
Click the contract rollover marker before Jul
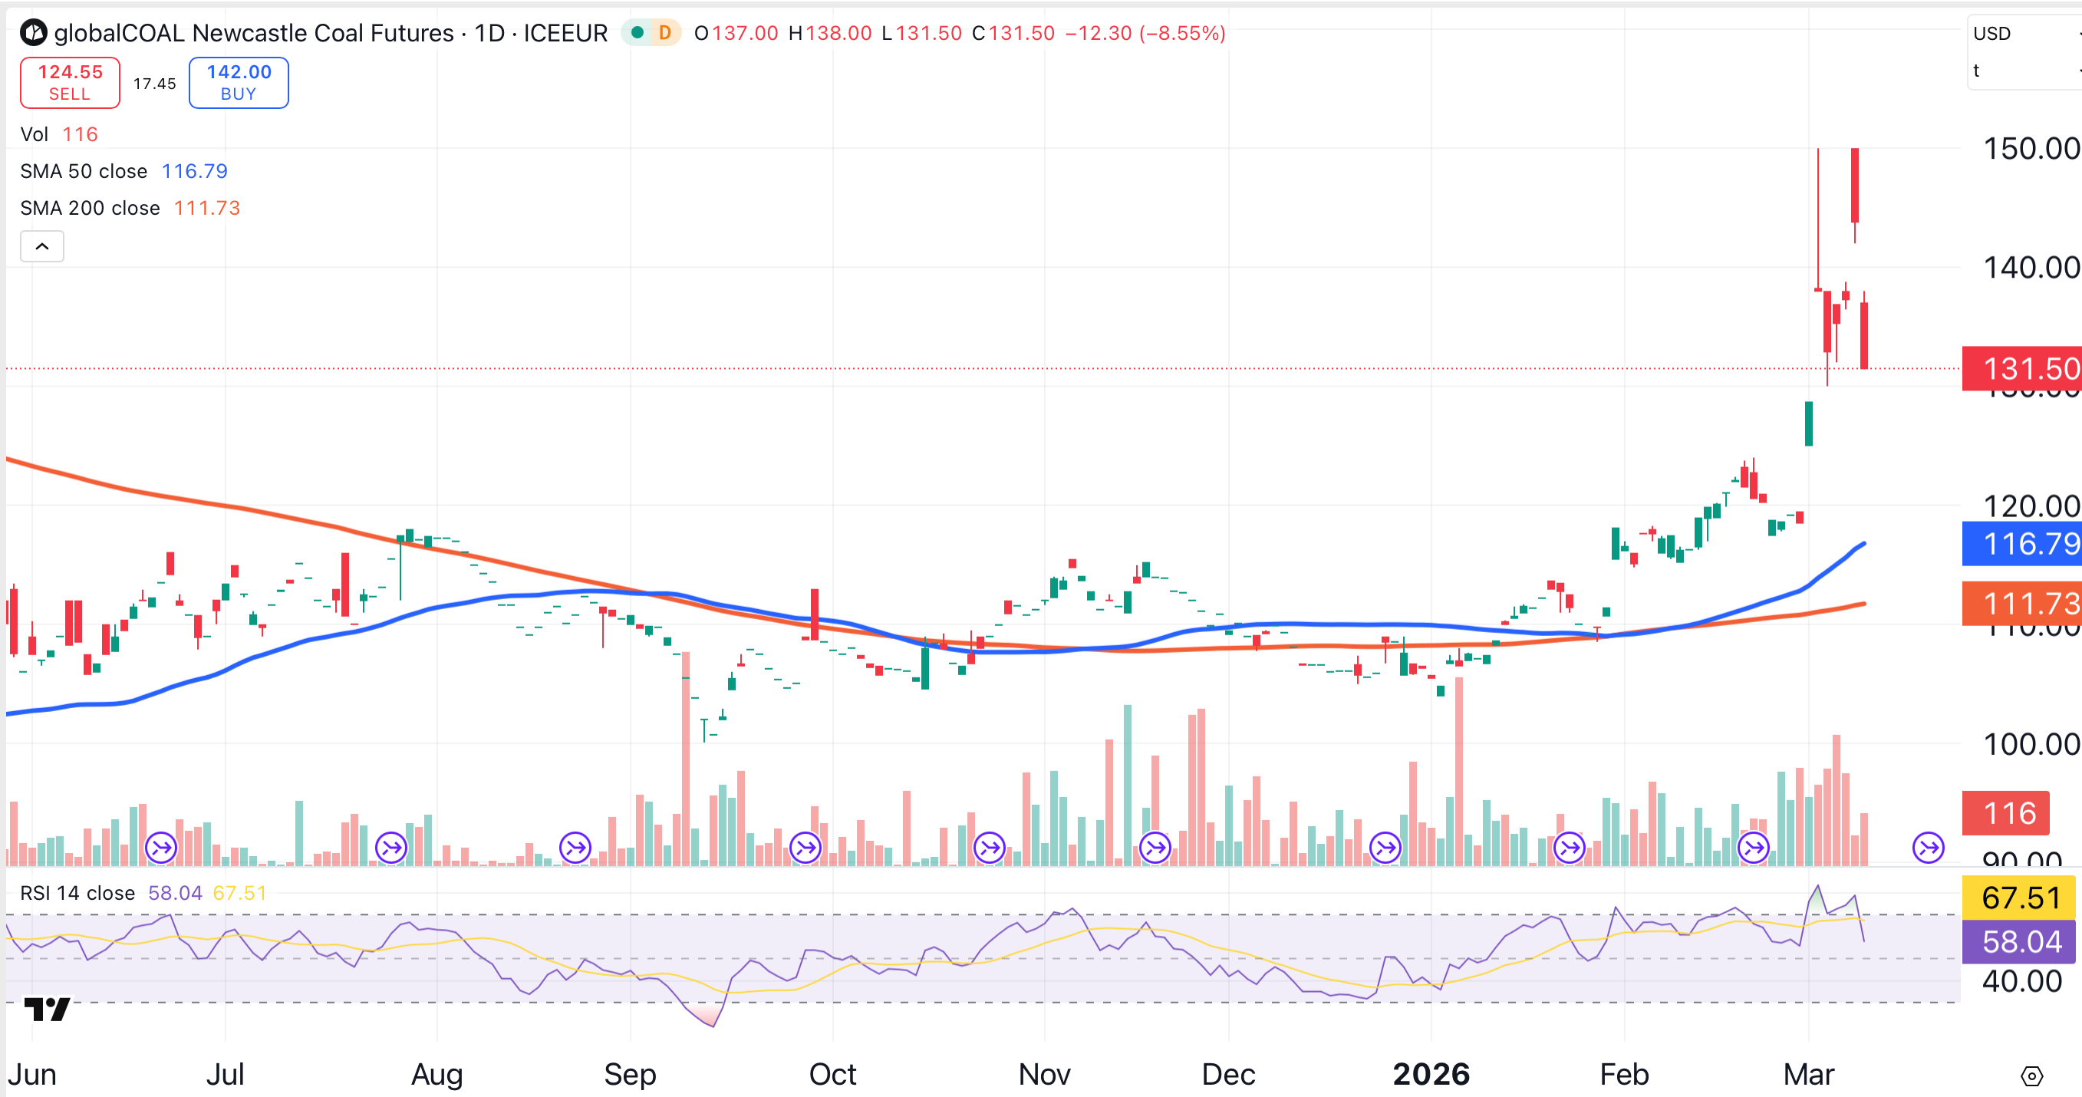[161, 848]
